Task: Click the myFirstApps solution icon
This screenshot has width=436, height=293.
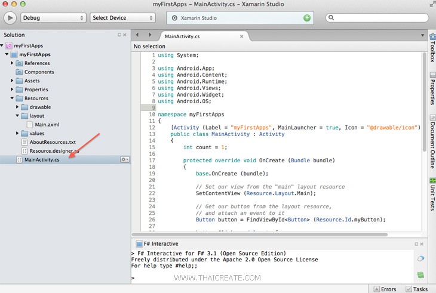Action: tap(9, 45)
